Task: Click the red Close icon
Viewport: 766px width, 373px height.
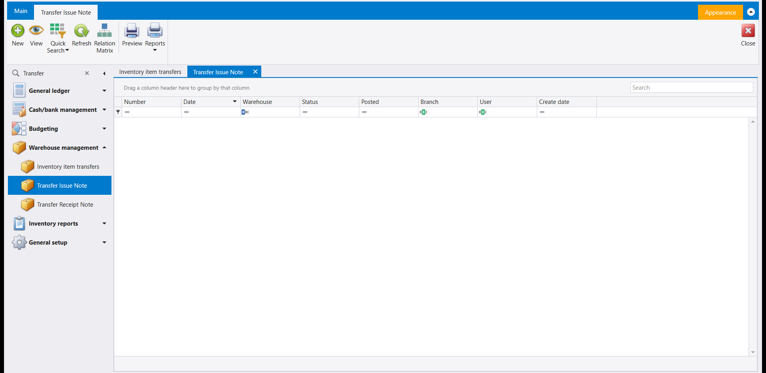Action: click(748, 31)
